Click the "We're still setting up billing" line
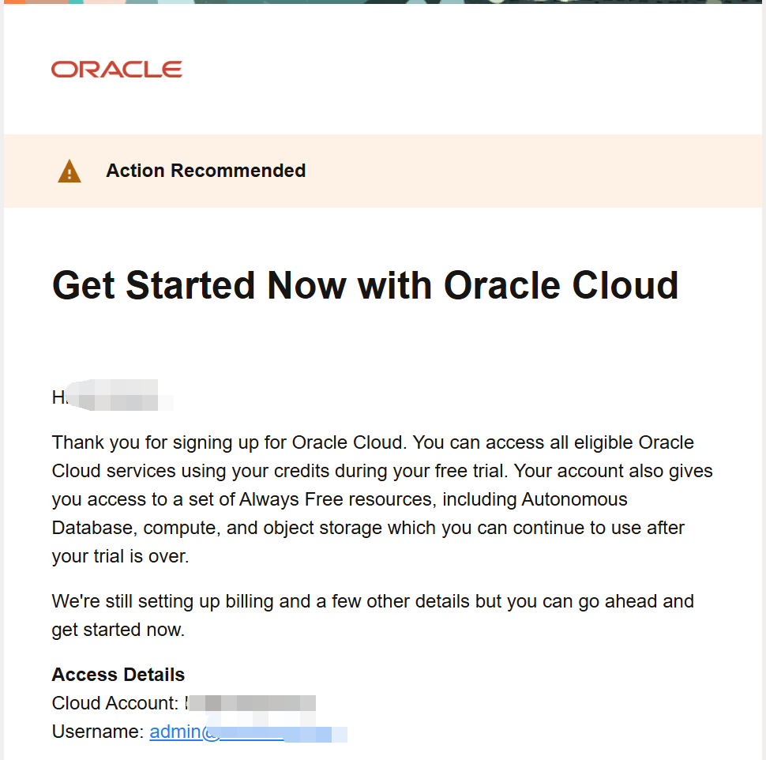The height and width of the screenshot is (760, 766). click(373, 602)
